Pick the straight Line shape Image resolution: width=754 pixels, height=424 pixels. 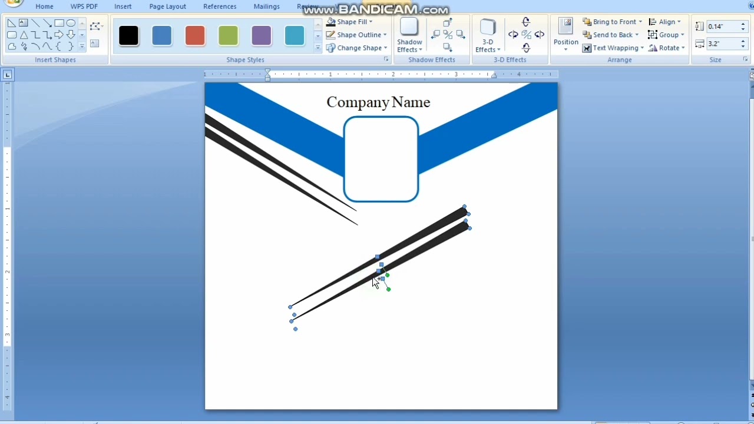(35, 23)
